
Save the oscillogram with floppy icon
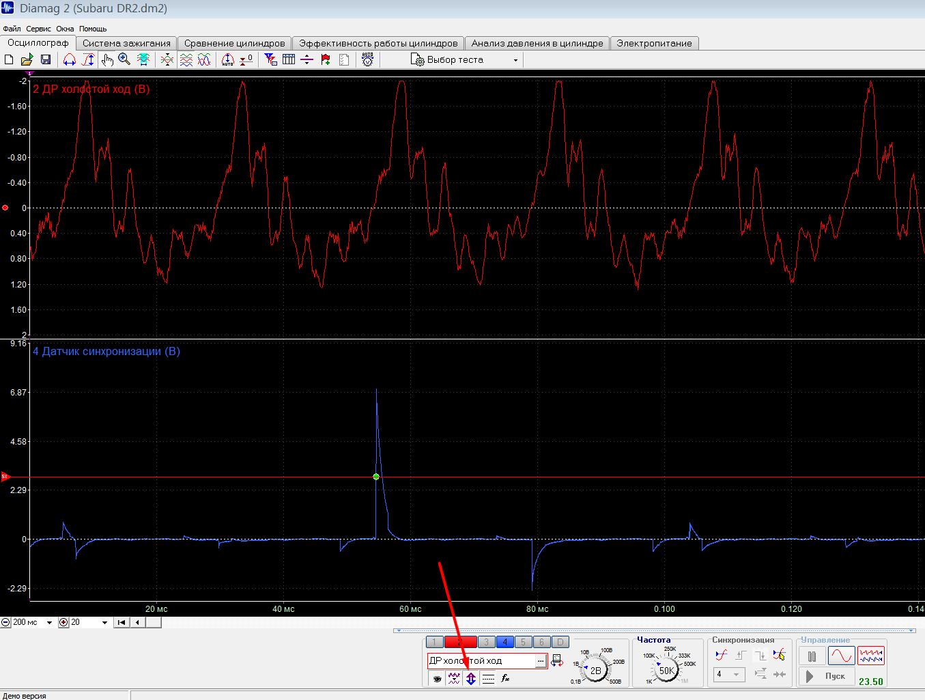click(46, 60)
